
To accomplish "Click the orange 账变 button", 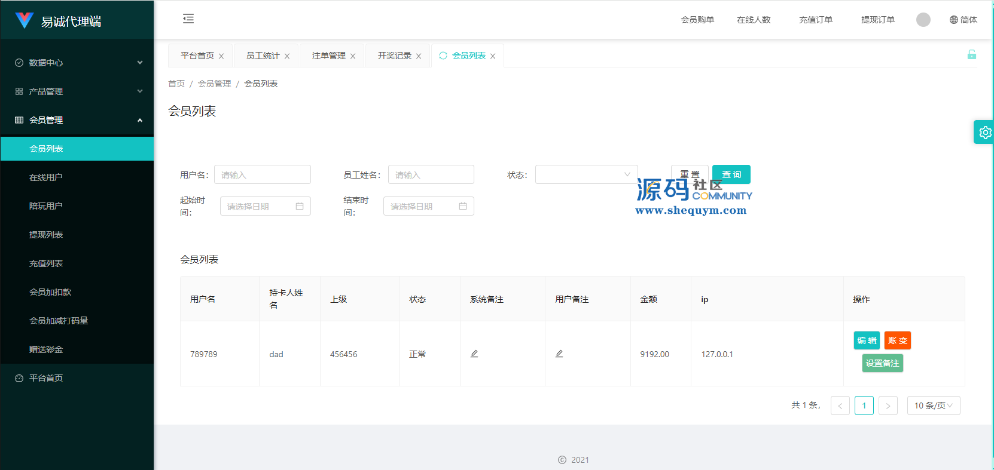I will pos(897,340).
